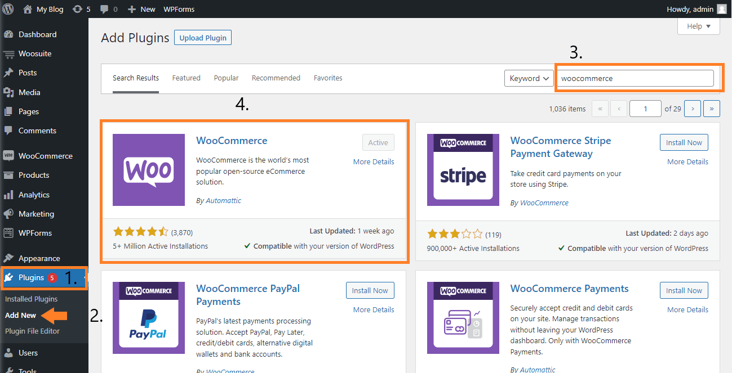Viewport: 732px width, 373px height.
Task: Open the Howdy, admin account menu
Action: tap(697, 9)
